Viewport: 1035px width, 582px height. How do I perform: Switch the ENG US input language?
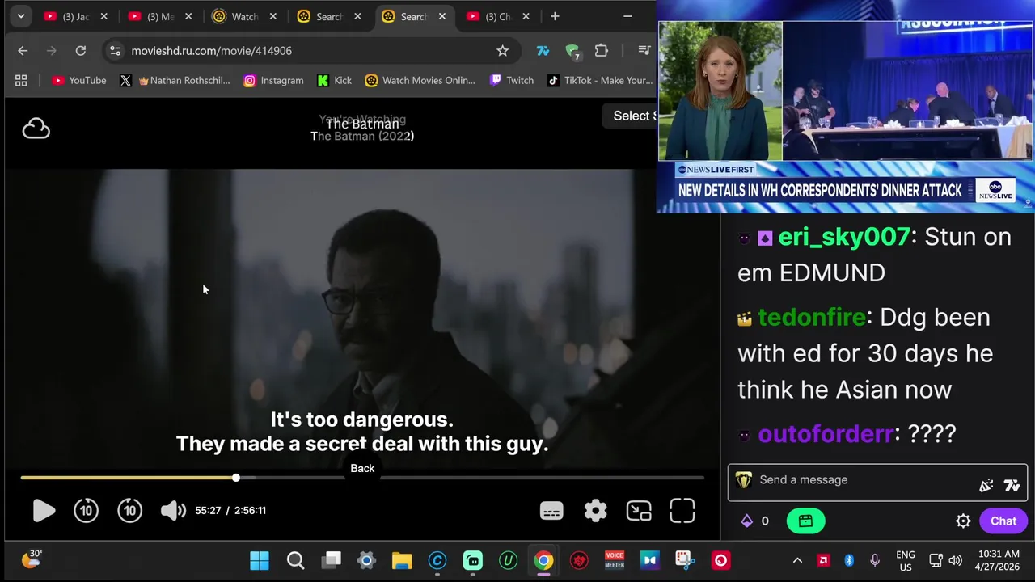point(906,560)
